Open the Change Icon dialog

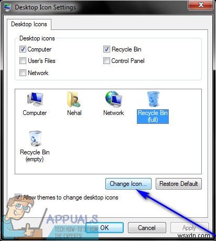pyautogui.click(x=128, y=184)
